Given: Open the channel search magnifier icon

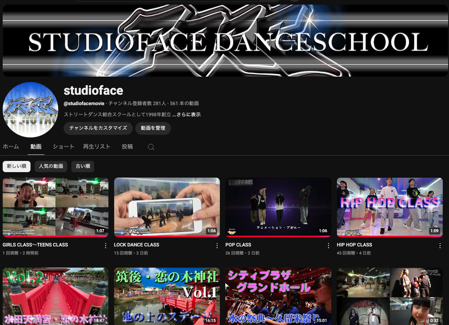Looking at the screenshot, I should point(151,147).
